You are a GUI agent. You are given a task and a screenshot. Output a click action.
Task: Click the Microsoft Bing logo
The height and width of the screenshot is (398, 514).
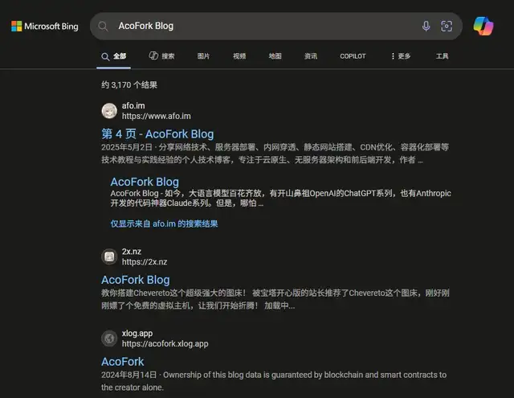(x=44, y=27)
